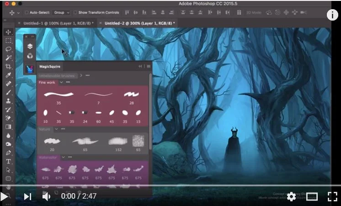This screenshot has height=206, width=341.
Task: Select the Sponge/Dodge tool
Action: point(8,144)
